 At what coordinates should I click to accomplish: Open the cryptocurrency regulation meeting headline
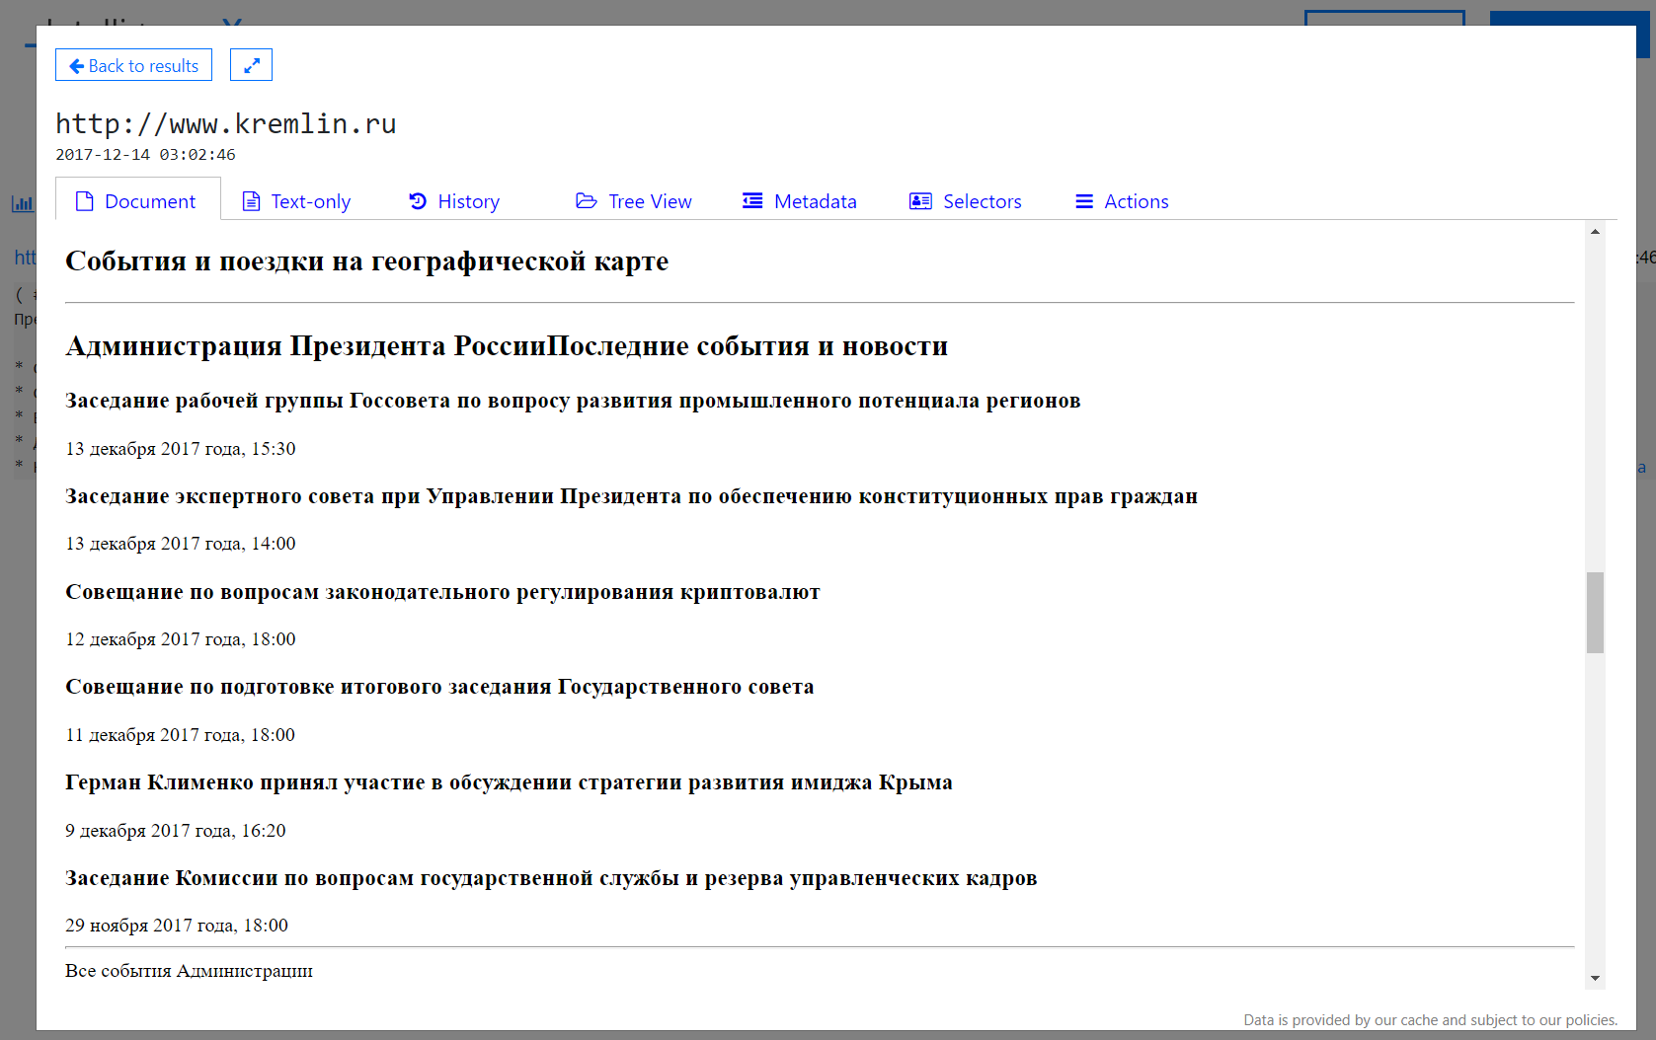(442, 592)
